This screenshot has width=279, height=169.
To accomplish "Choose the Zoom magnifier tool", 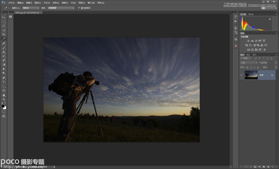I will coord(4,99).
